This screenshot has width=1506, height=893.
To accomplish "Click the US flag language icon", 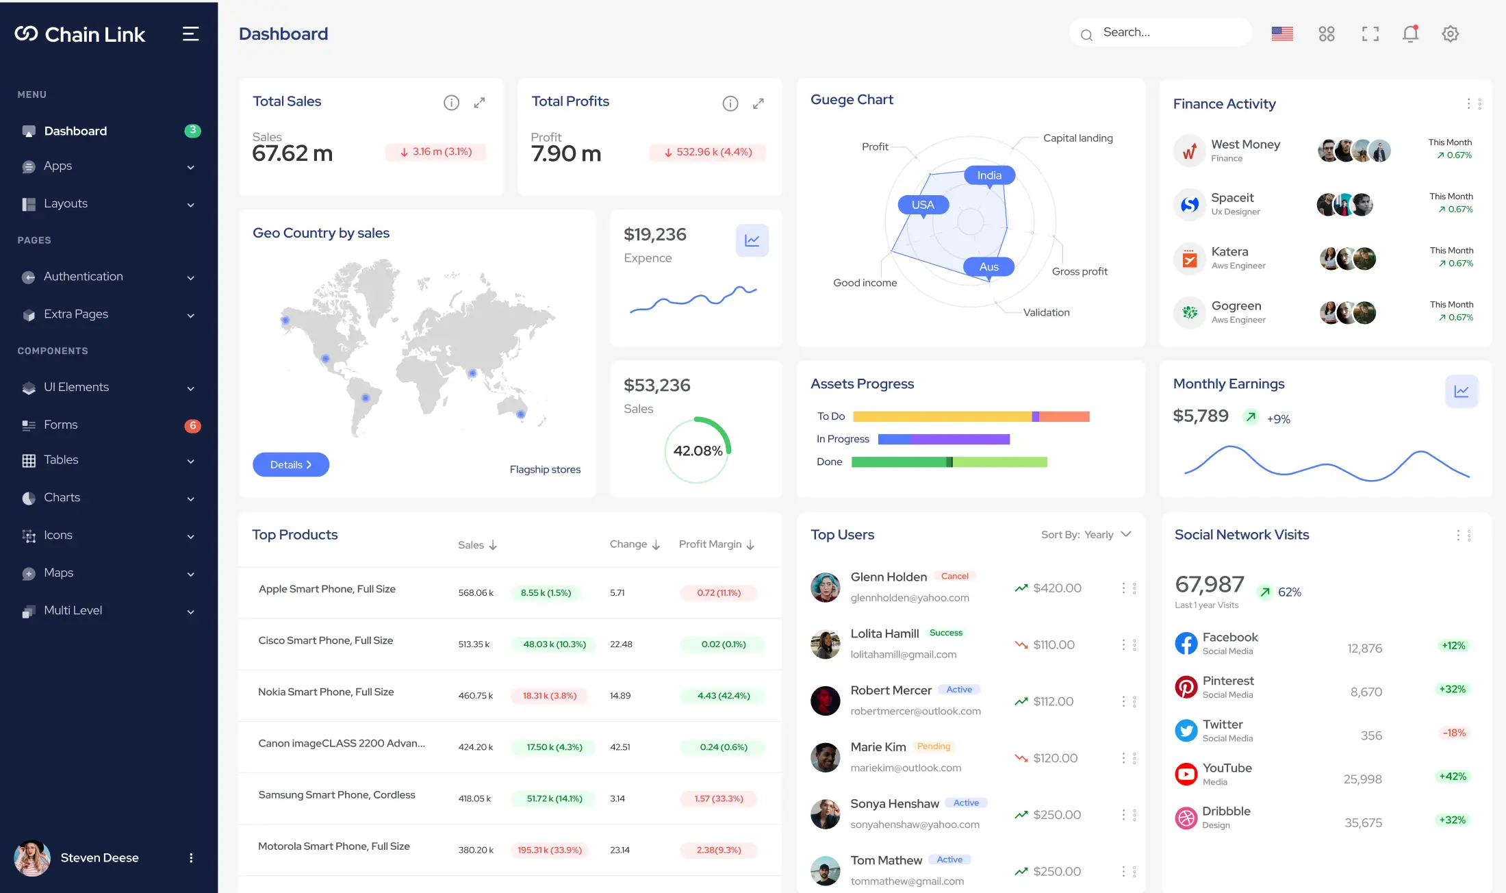I will point(1281,34).
